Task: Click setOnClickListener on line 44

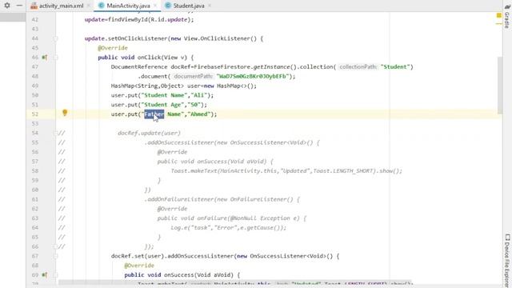Action: 138,38
